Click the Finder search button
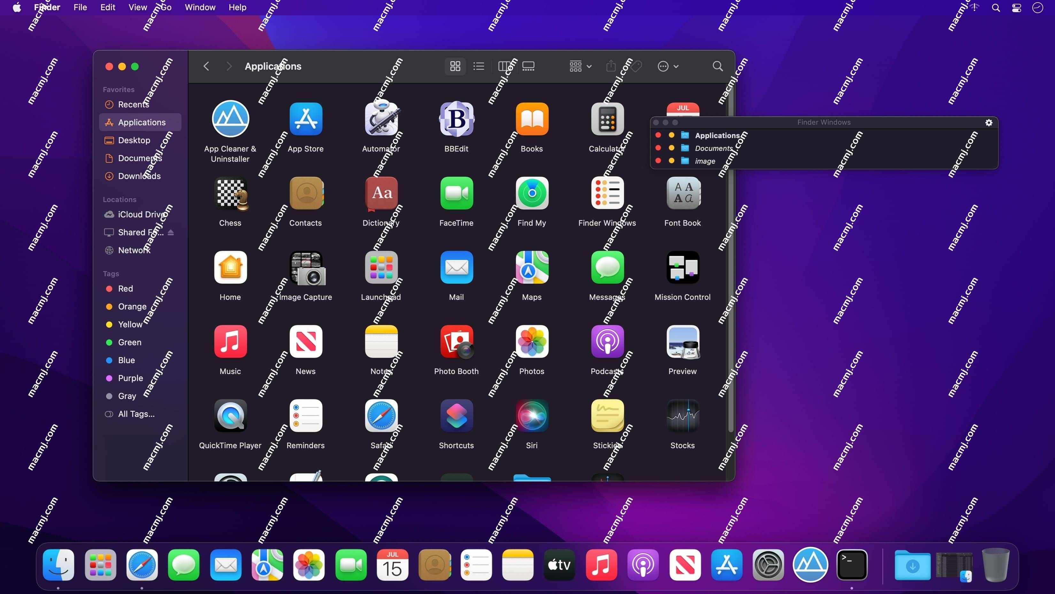1055x594 pixels. tap(717, 66)
